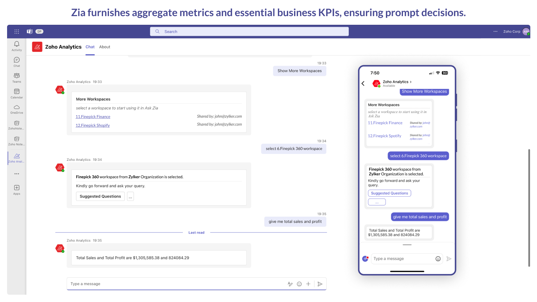Open Activity in the Teams sidebar

(x=17, y=46)
